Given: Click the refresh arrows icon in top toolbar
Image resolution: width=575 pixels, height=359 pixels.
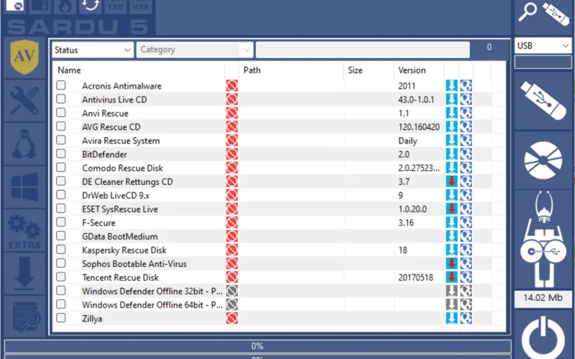Looking at the screenshot, I should 90,5.
